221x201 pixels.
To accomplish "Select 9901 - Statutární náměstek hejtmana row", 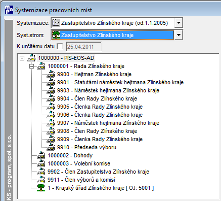I will [120, 82].
